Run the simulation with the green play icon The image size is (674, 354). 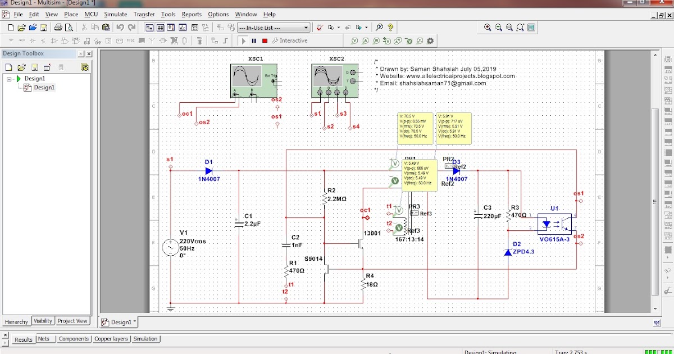[x=243, y=40]
